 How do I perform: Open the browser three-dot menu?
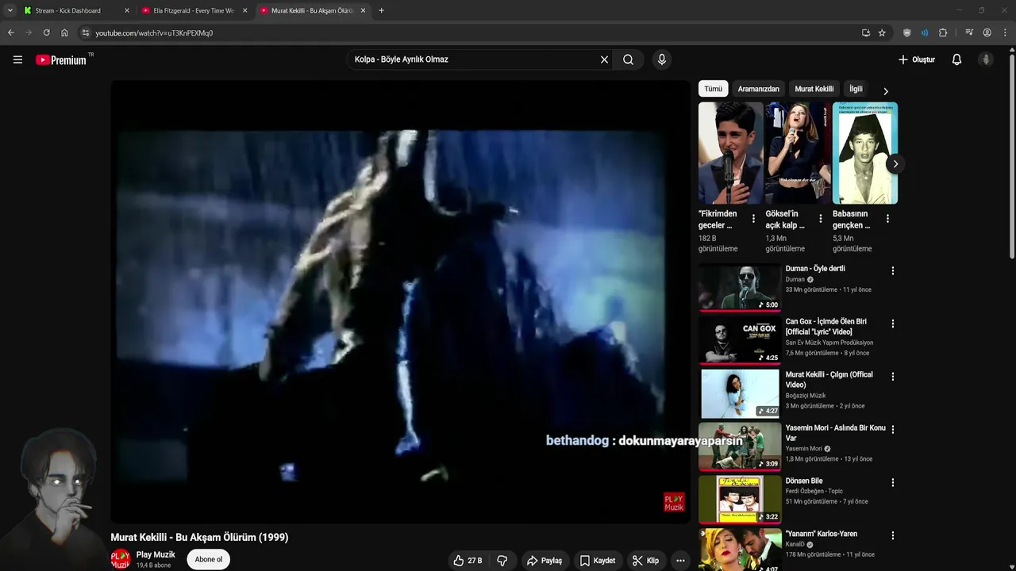point(1005,33)
